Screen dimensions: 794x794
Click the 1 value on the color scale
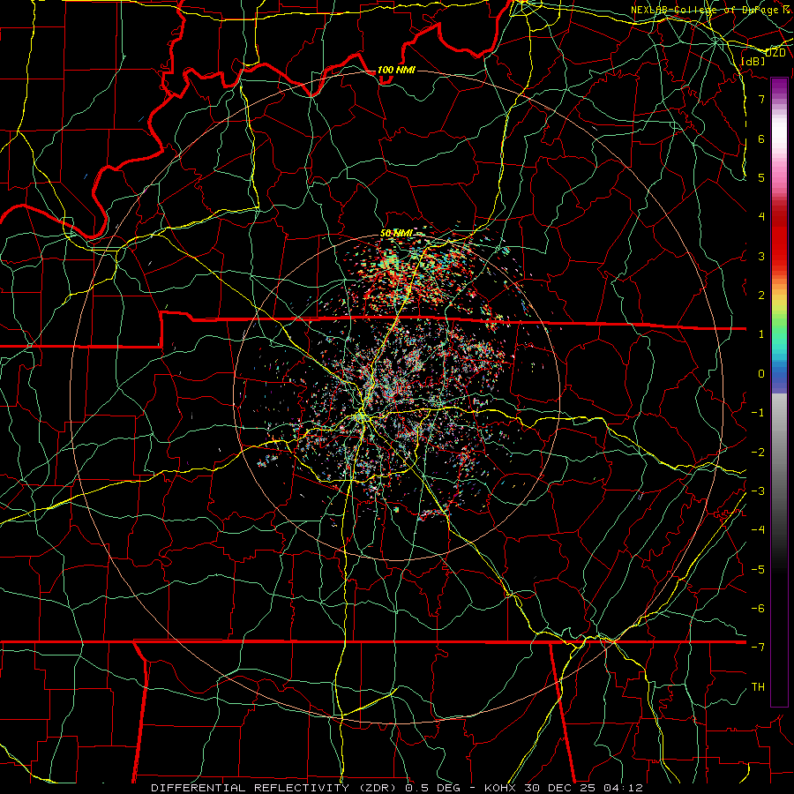[761, 334]
